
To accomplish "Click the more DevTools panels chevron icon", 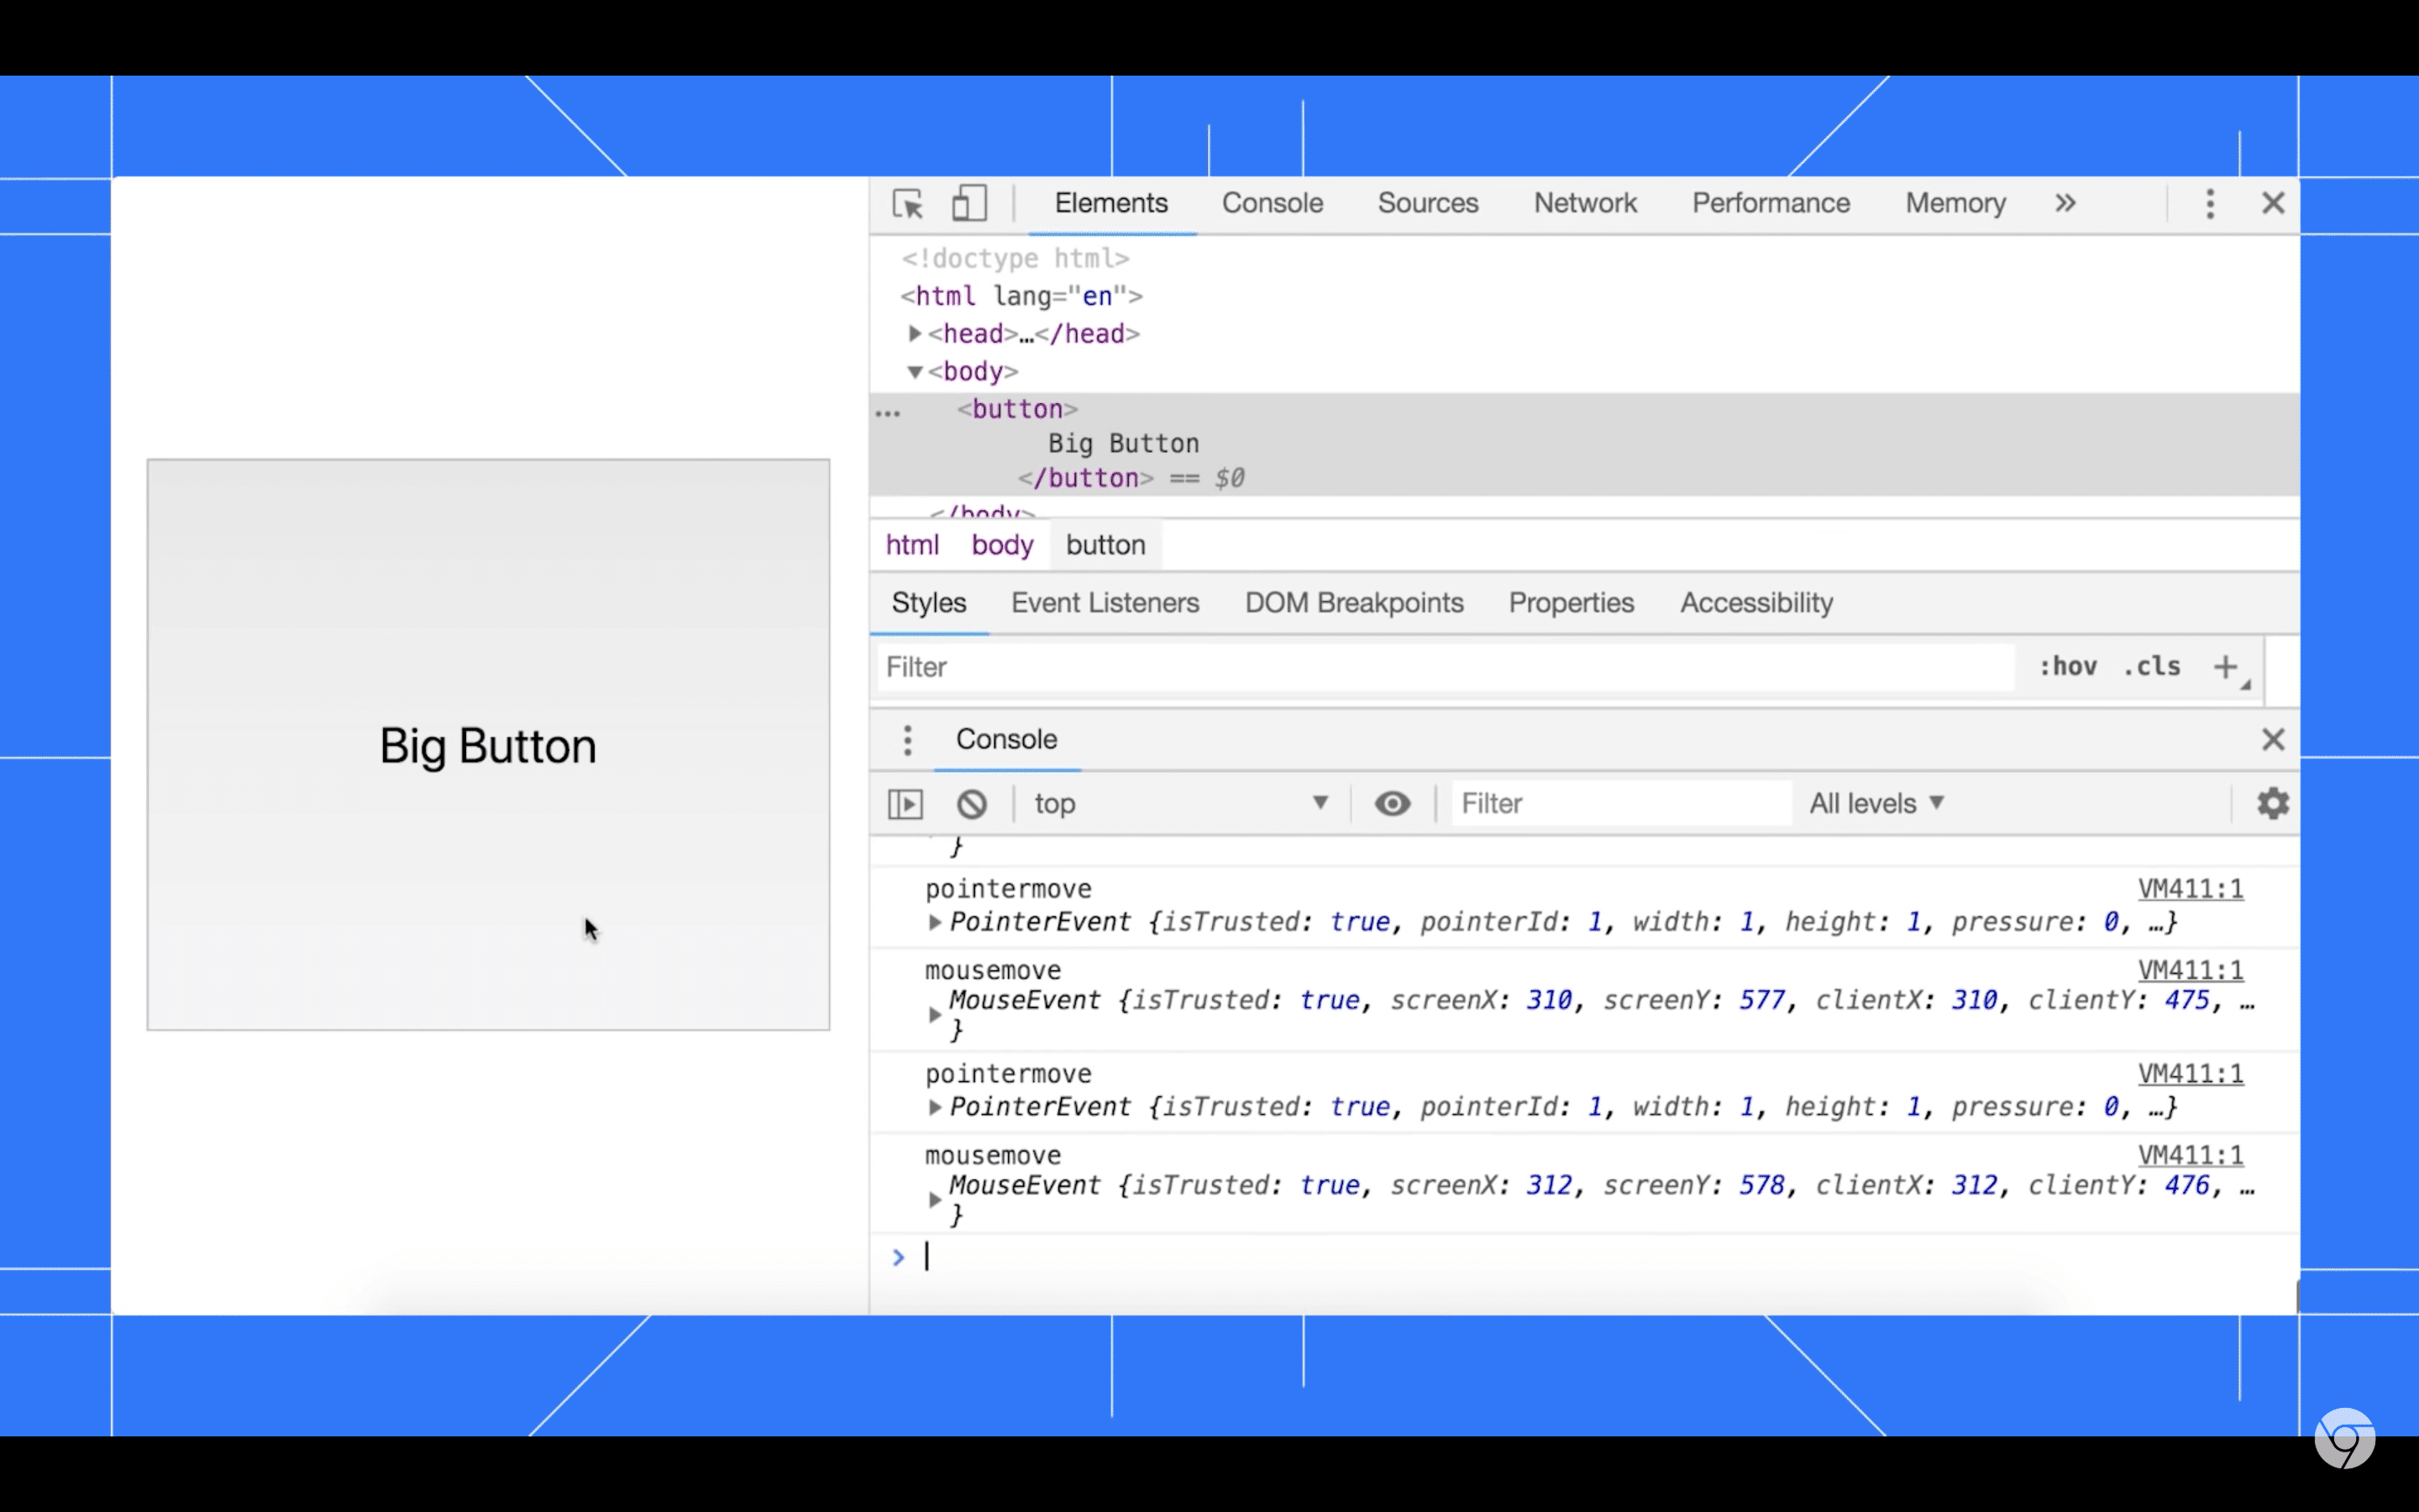I will 2065,204.
